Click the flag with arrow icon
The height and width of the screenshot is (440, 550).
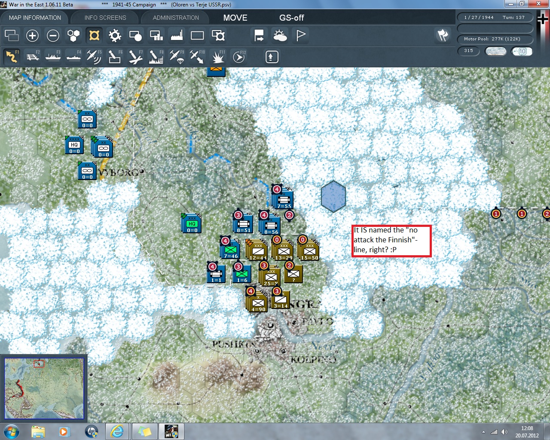259,35
